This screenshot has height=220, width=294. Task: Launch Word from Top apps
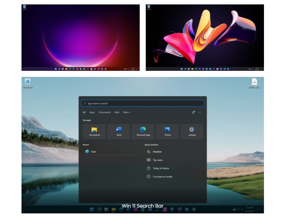click(x=119, y=132)
